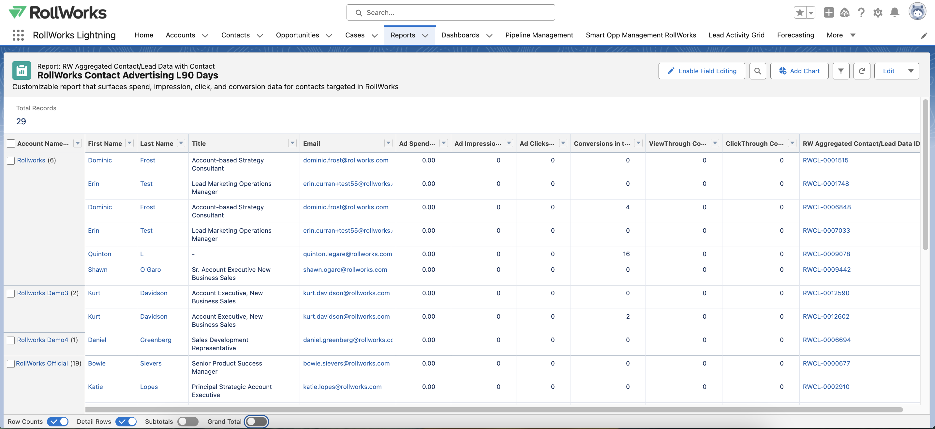935x429 pixels.
Task: Click the Enable Field Editing button
Action: pos(701,71)
